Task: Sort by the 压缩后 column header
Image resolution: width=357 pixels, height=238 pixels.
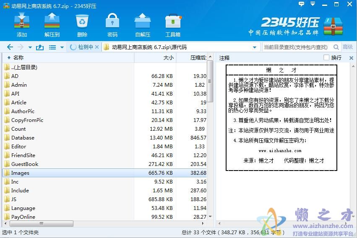Action: (191, 58)
